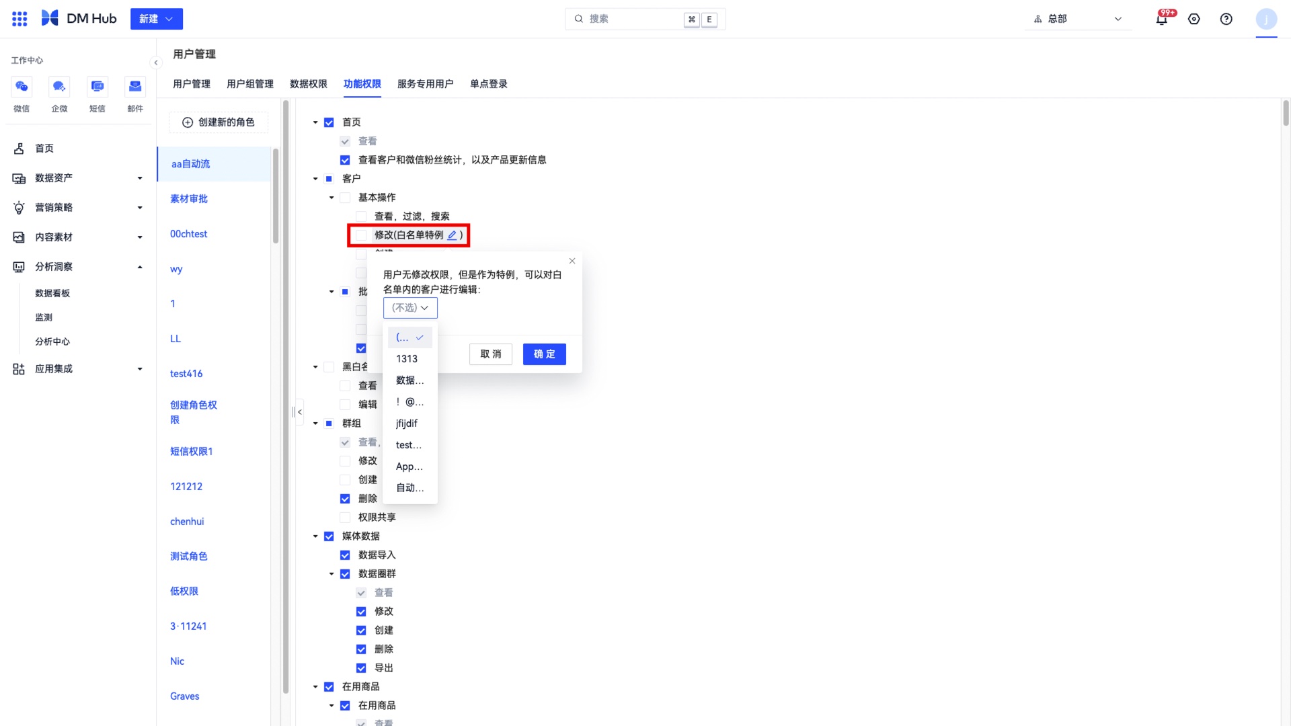This screenshot has width=1291, height=726.
Task: Open the user avatar menu
Action: (x=1266, y=19)
